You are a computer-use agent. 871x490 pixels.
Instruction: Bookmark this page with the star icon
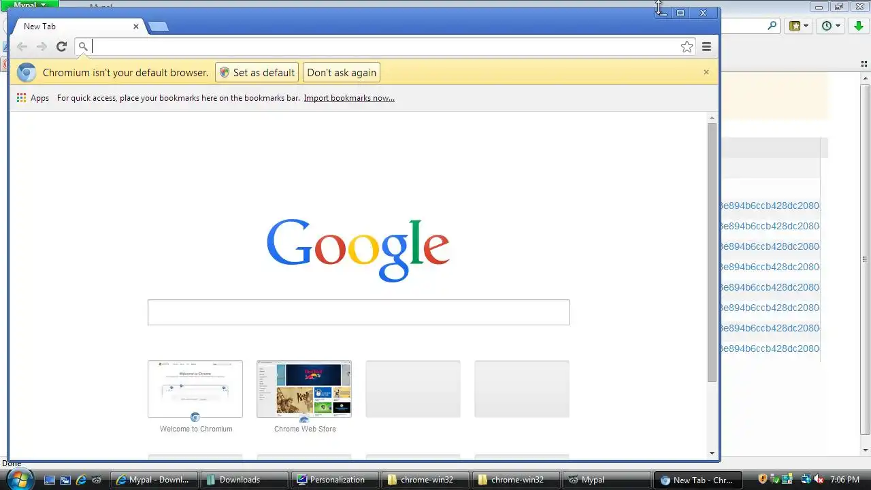pyautogui.click(x=687, y=46)
